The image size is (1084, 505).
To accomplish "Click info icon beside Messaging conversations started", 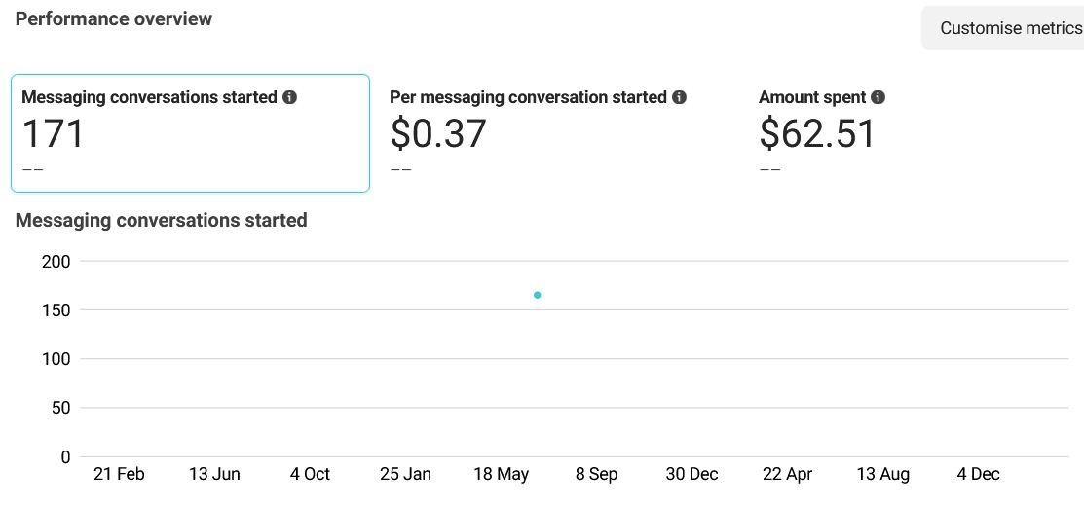I will [x=289, y=97].
